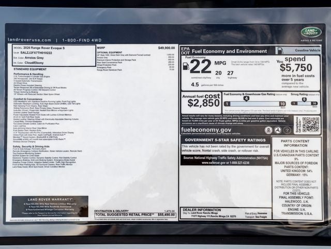Click the Destination & Delivery label
Viewport: 331px width, 249px height.
coord(111,211)
